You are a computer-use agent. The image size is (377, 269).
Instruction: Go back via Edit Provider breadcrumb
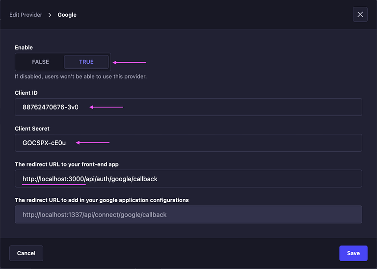tap(26, 15)
